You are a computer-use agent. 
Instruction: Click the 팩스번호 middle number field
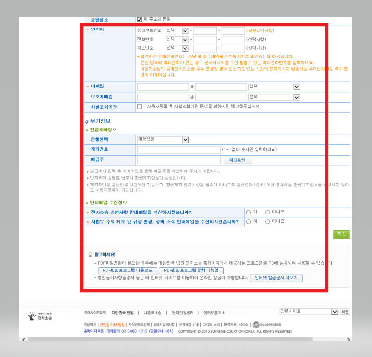(x=205, y=48)
